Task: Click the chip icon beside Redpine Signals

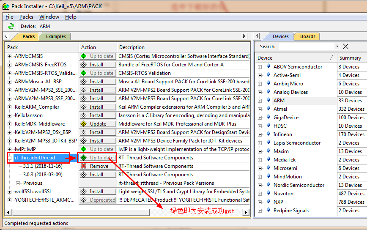Action: click(x=269, y=210)
